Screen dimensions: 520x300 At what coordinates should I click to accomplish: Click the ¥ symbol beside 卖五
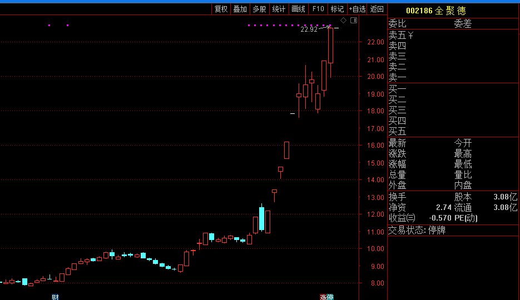coord(410,35)
